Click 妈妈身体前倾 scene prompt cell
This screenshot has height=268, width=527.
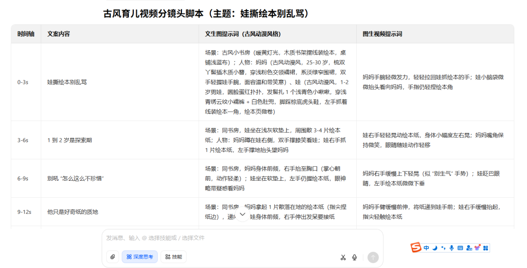tap(277, 178)
